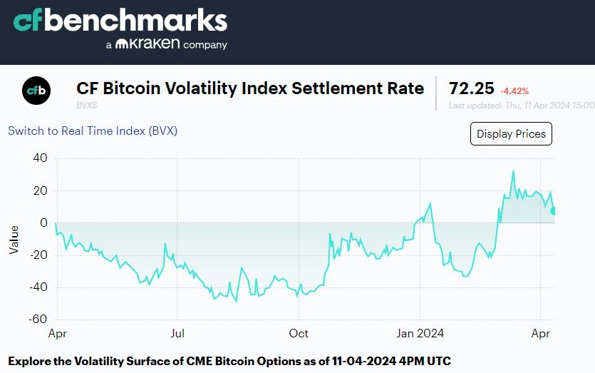Click the Explore the Volatility Surface heading
Viewport: 595px width, 373px height.
click(229, 361)
